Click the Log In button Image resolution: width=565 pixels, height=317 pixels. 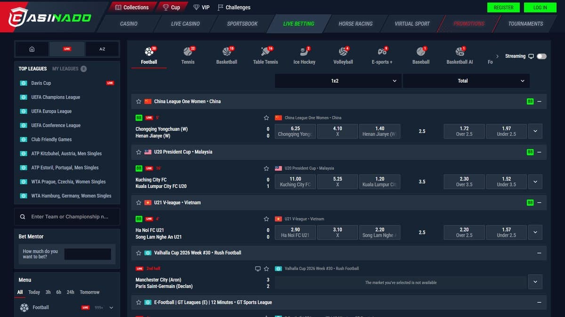540,8
